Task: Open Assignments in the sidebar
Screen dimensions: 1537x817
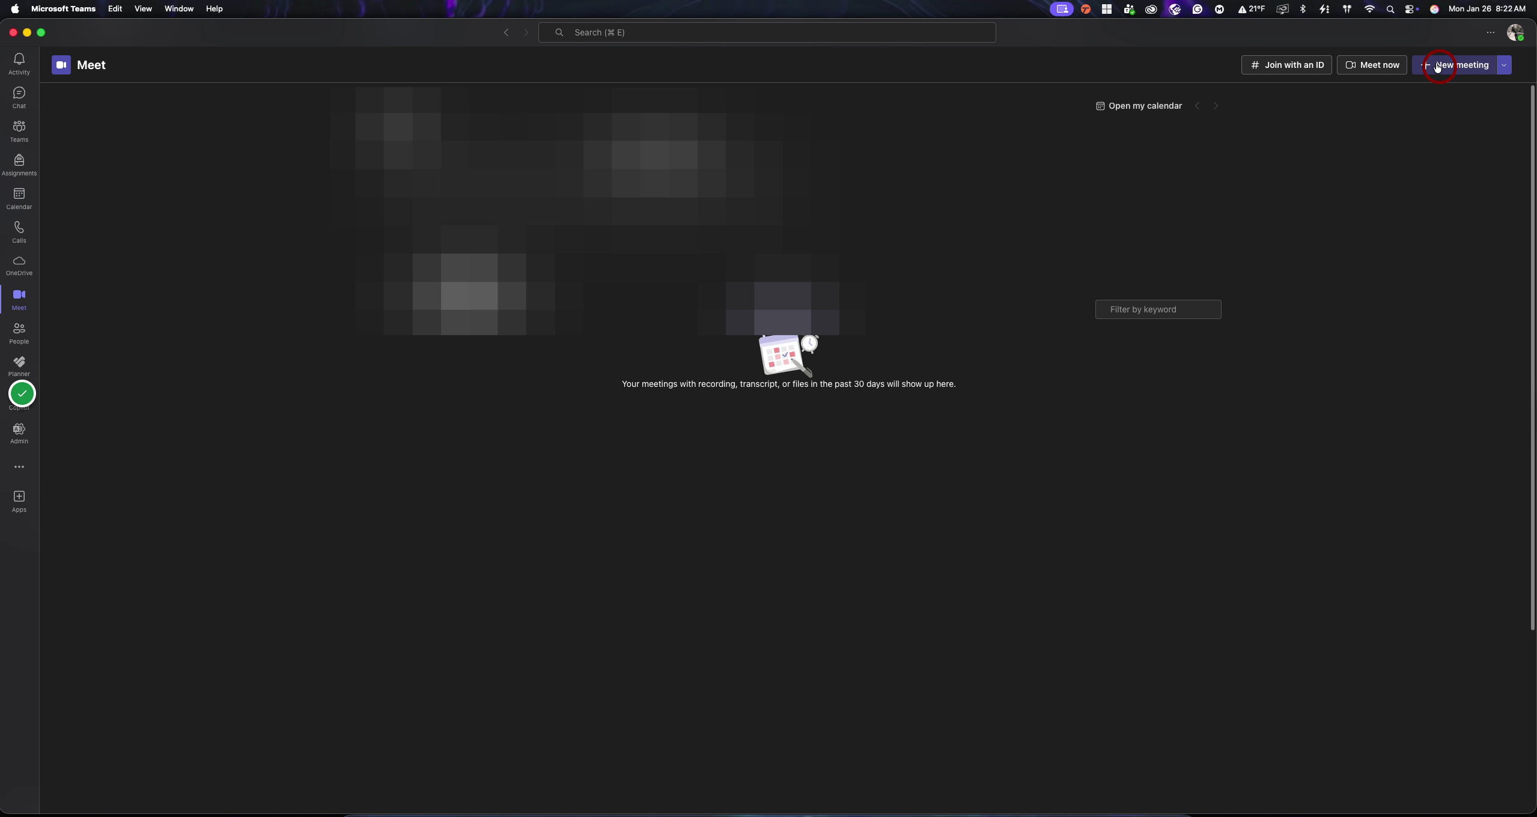Action: point(19,165)
